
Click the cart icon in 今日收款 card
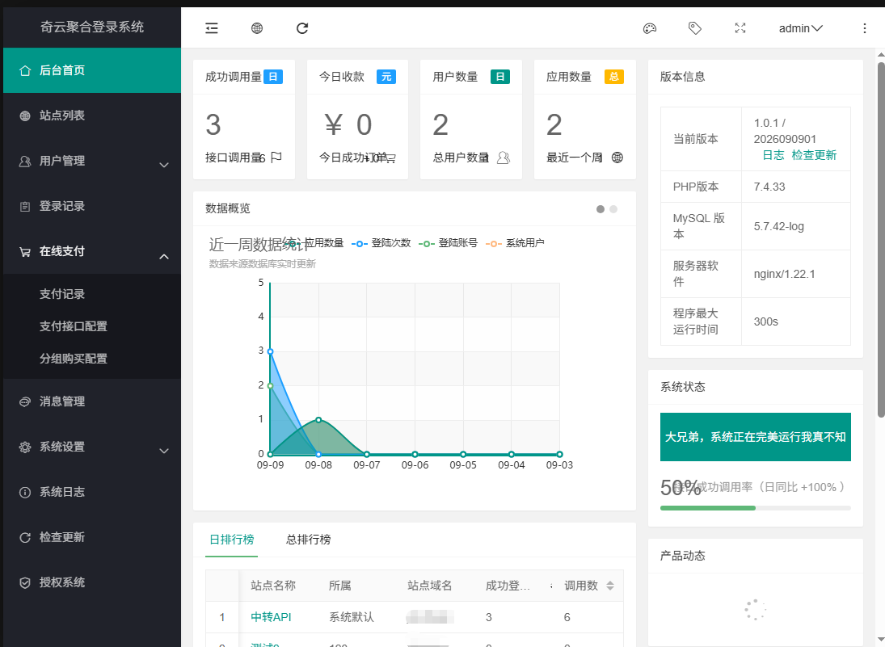390,158
